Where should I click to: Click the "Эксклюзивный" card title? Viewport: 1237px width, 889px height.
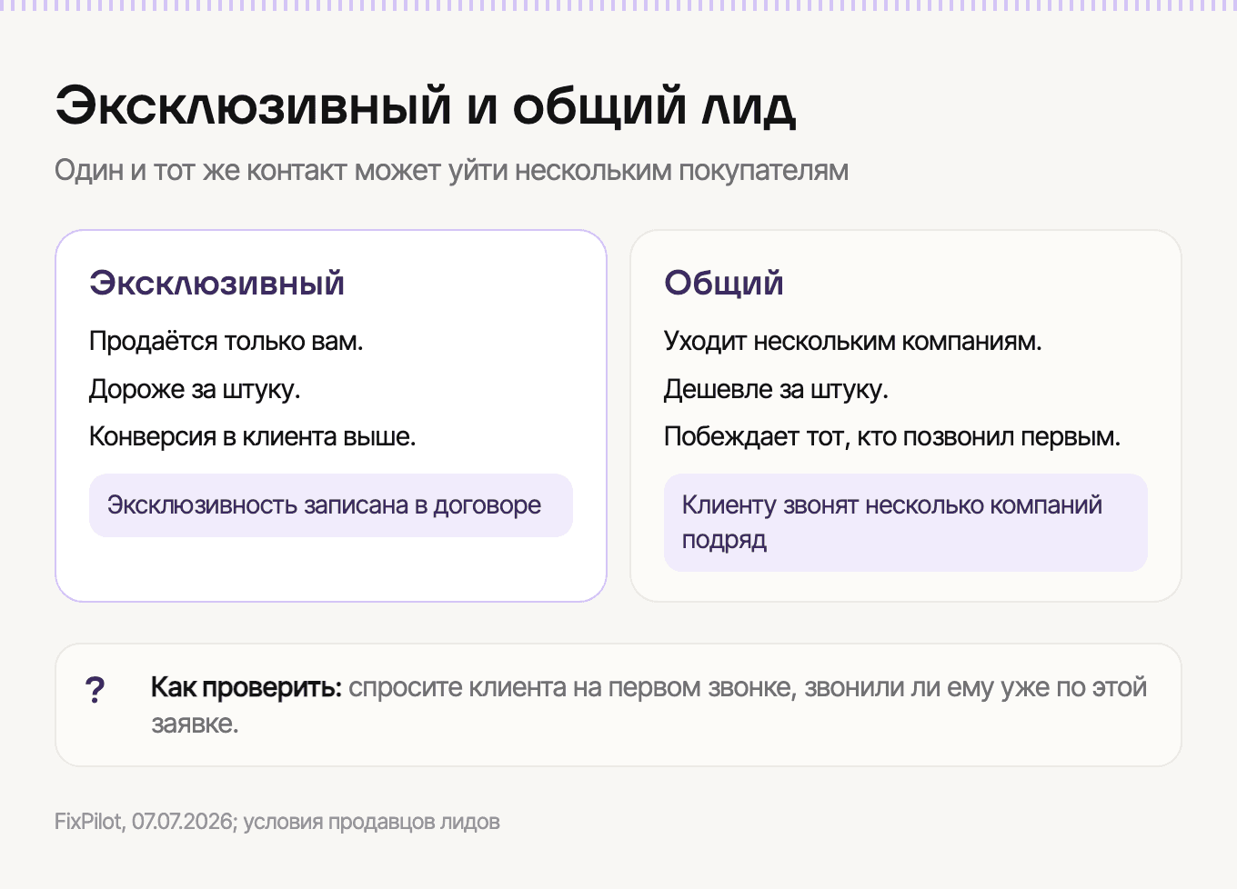(x=216, y=283)
